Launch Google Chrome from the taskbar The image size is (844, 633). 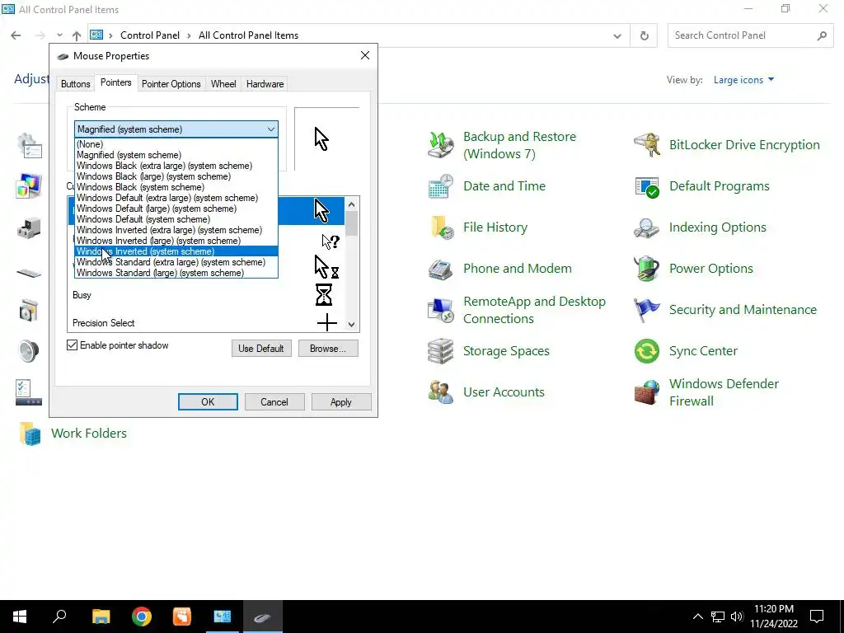pyautogui.click(x=141, y=617)
